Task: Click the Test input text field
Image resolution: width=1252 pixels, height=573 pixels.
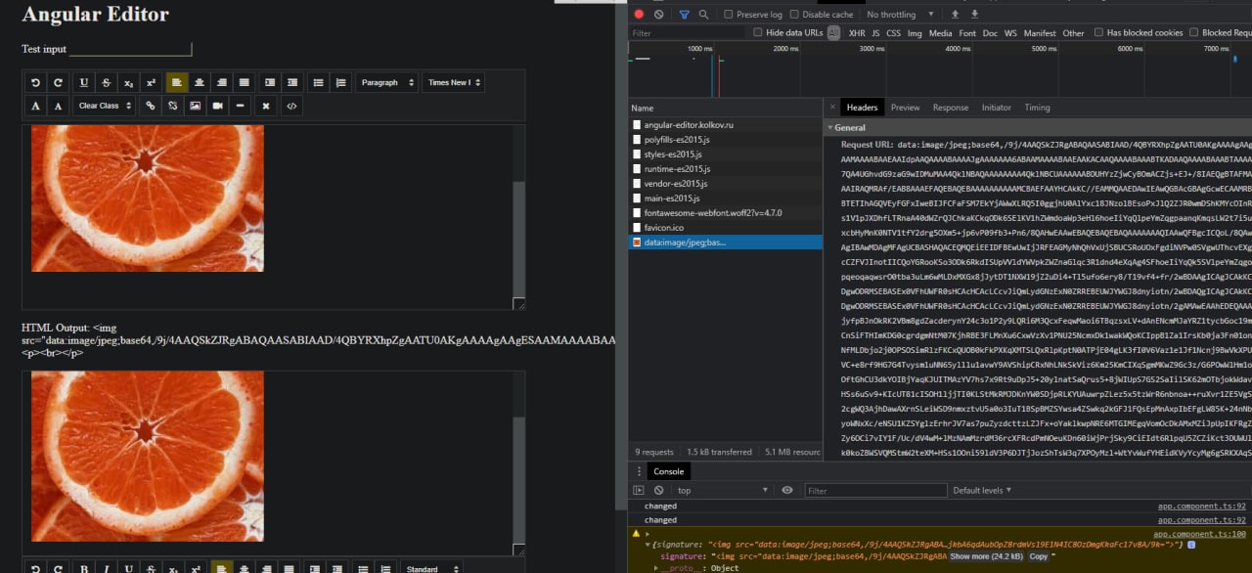Action: click(130, 49)
